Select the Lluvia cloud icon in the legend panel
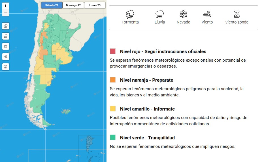262x162 pixels. (160, 14)
